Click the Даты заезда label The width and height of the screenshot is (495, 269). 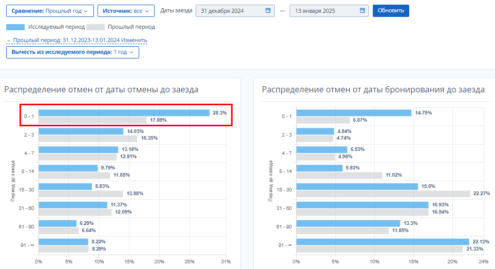176,10
